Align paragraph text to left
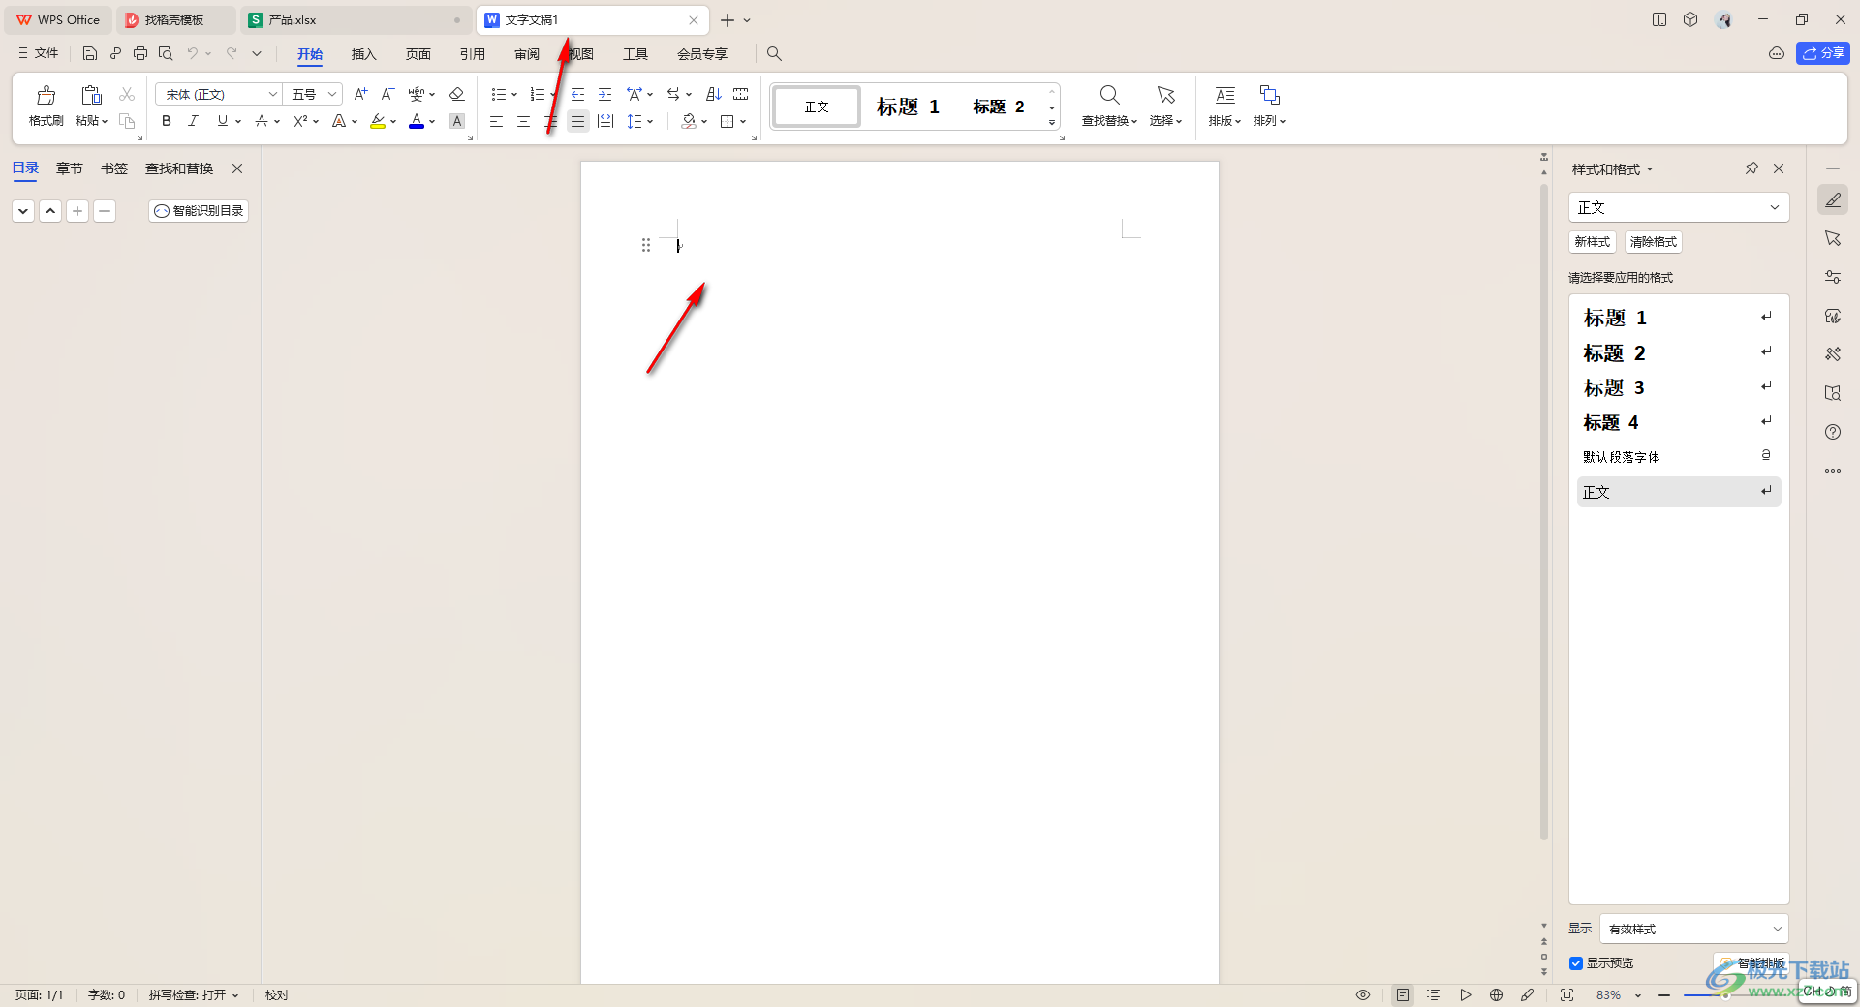The height and width of the screenshot is (1007, 1860). point(496,121)
